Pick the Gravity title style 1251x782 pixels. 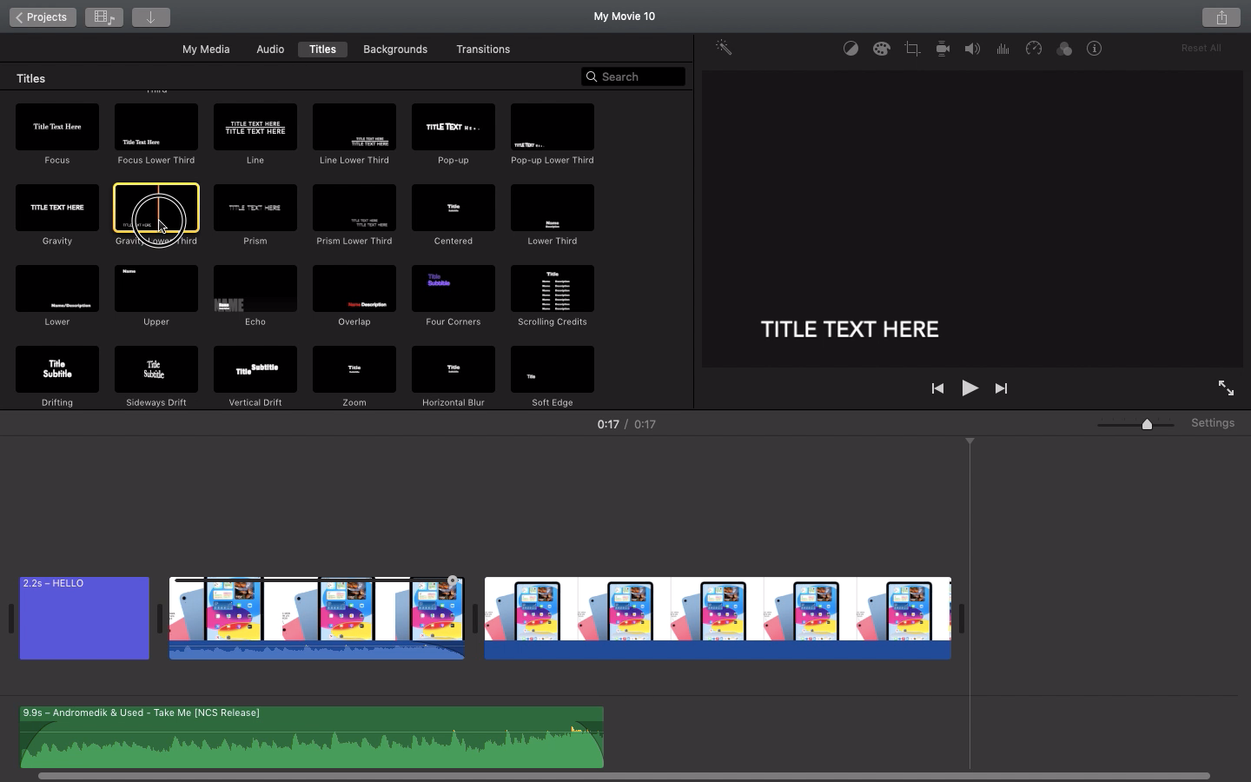point(57,208)
